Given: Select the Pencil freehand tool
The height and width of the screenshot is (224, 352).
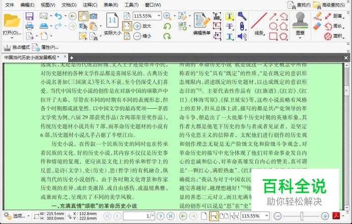Looking at the screenshot, I should click(317, 16).
